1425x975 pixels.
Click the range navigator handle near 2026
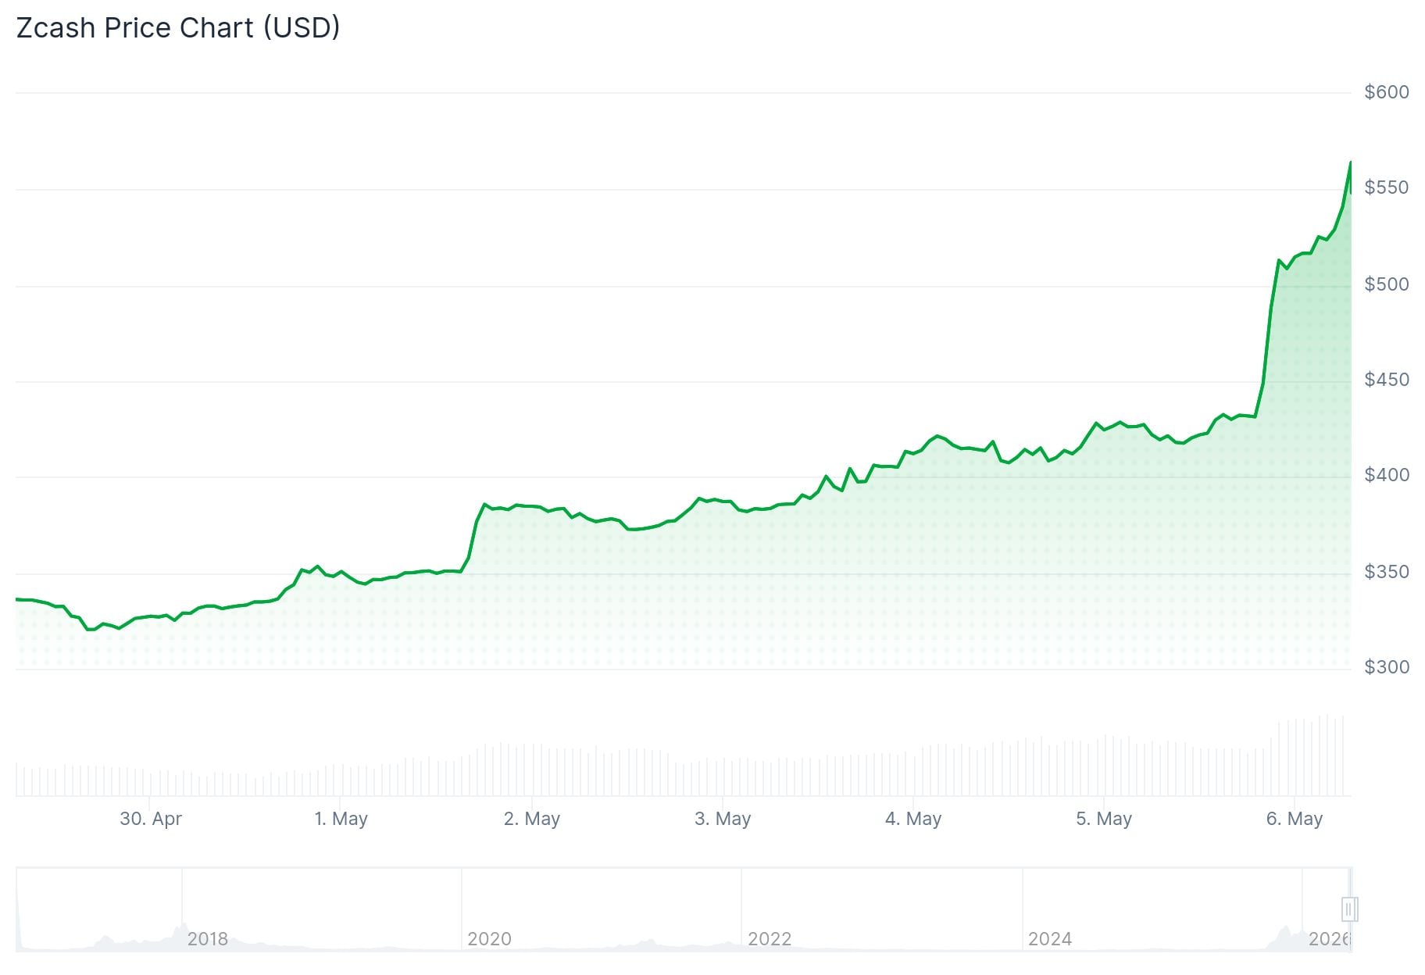click(x=1349, y=909)
